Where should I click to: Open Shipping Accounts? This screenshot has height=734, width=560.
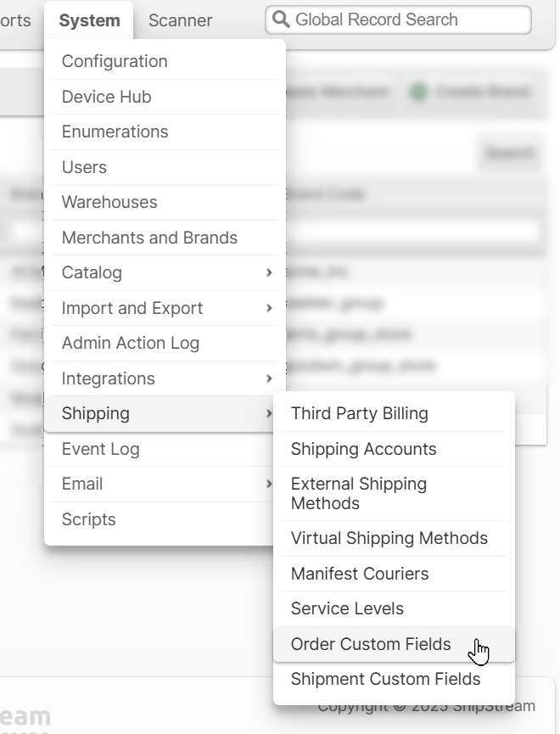point(363,449)
